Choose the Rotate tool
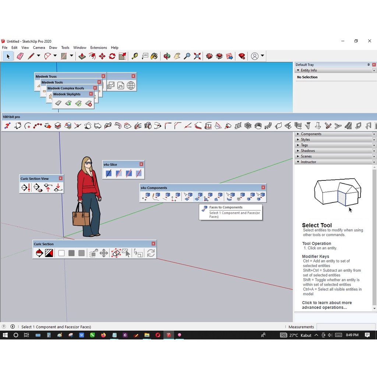Image resolution: width=377 pixels, height=377 pixels. [112, 56]
